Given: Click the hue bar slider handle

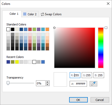Looking at the screenshot, I should (x=106, y=28).
